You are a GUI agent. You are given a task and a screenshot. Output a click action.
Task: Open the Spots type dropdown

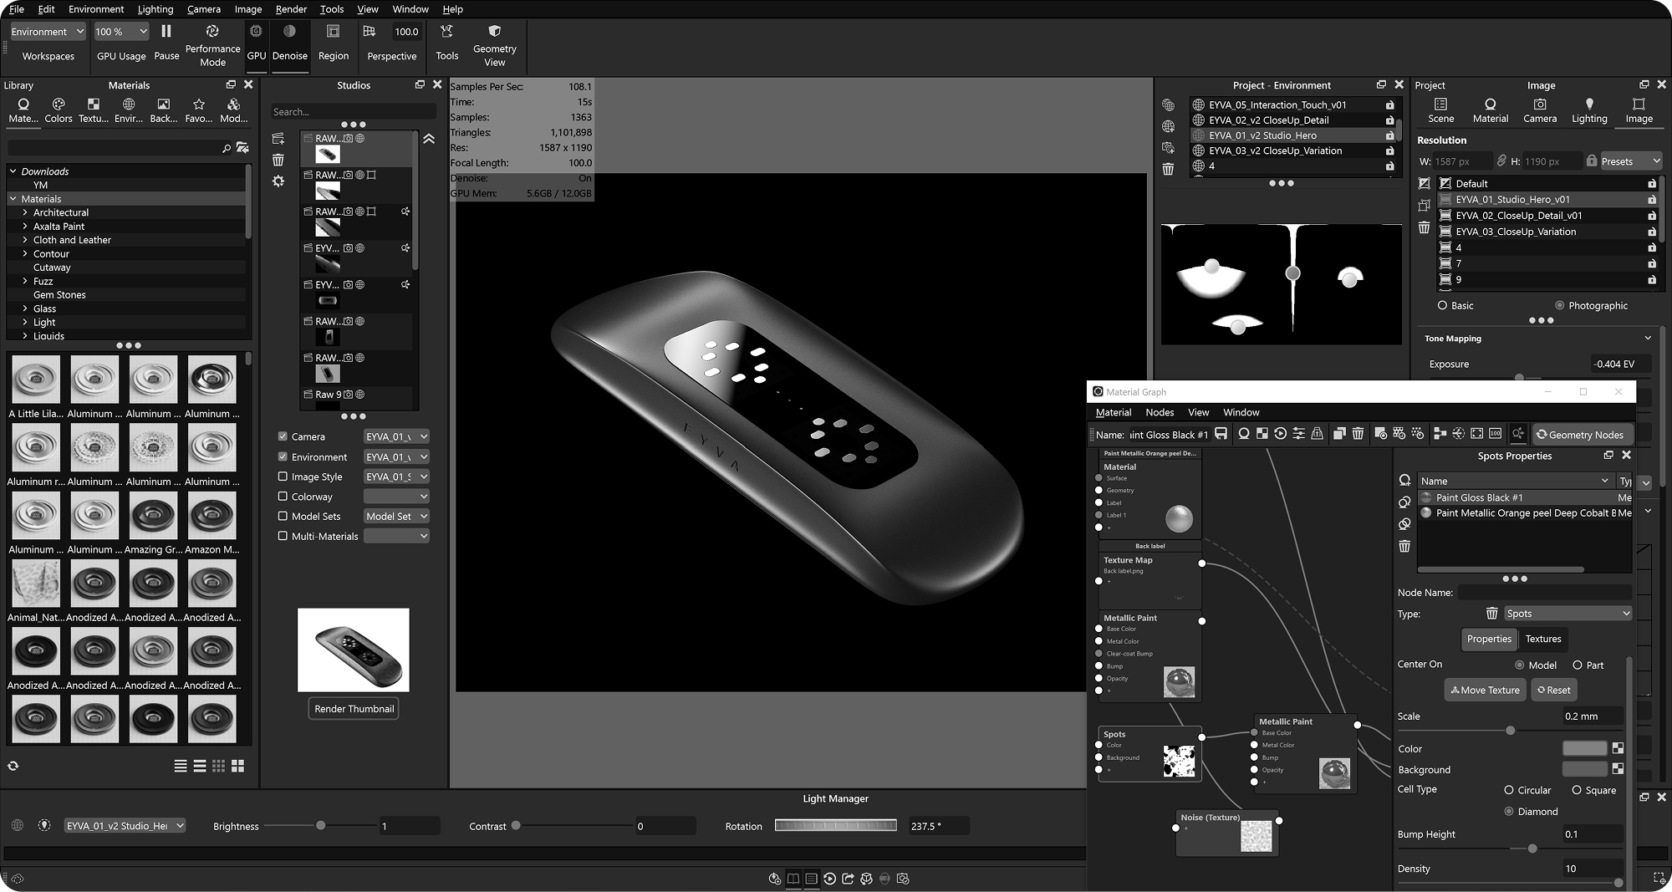click(x=1567, y=614)
